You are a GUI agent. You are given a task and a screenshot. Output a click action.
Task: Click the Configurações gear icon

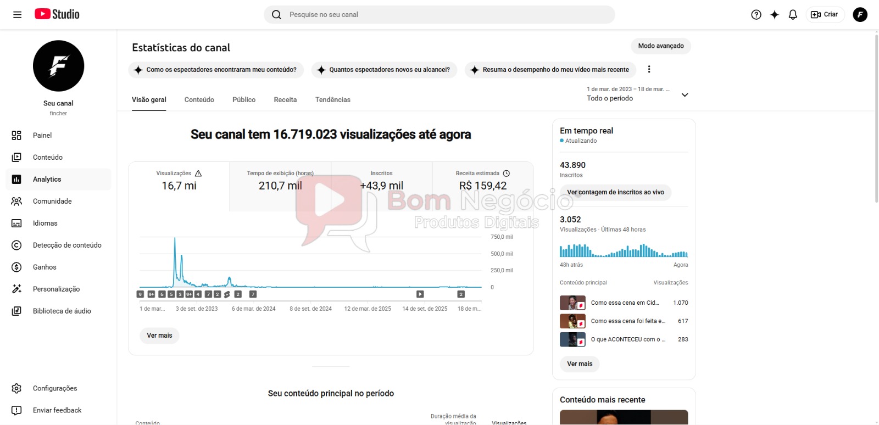16,388
